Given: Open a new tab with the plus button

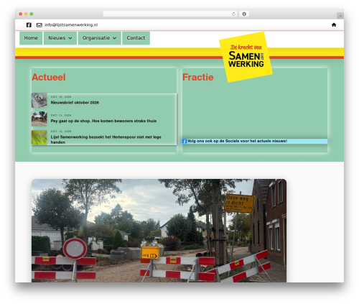Looking at the screenshot, I should (340, 16).
